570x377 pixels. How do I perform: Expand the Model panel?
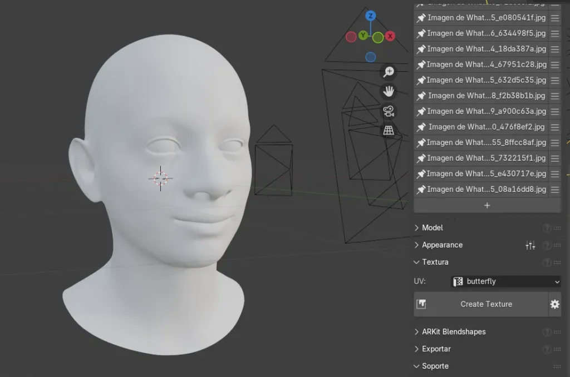433,228
